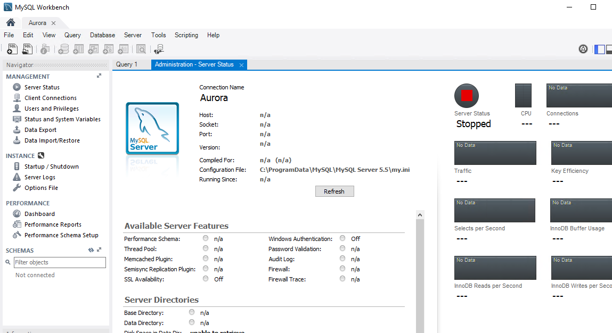The height and width of the screenshot is (333, 612).
Task: Click the Client Connections icon
Action: click(17, 97)
